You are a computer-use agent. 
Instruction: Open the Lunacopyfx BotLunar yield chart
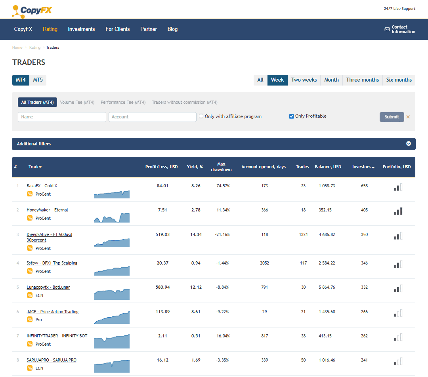[112, 294]
